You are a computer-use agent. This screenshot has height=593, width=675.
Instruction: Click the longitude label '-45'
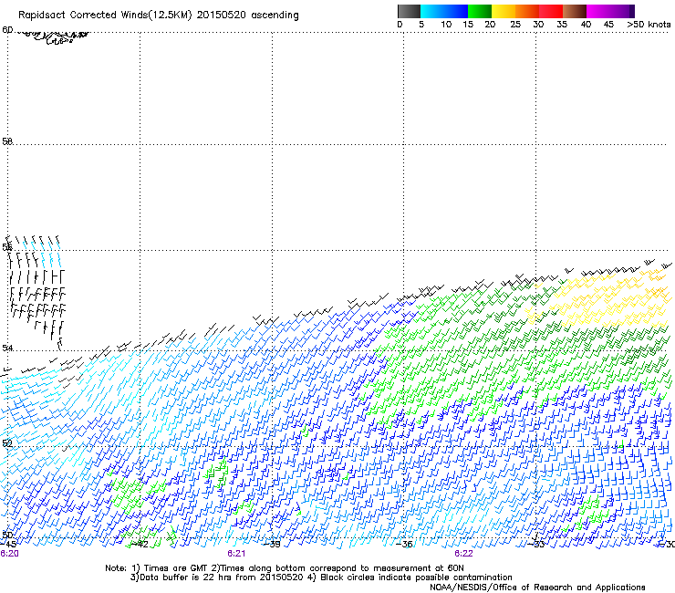[x=8, y=545]
